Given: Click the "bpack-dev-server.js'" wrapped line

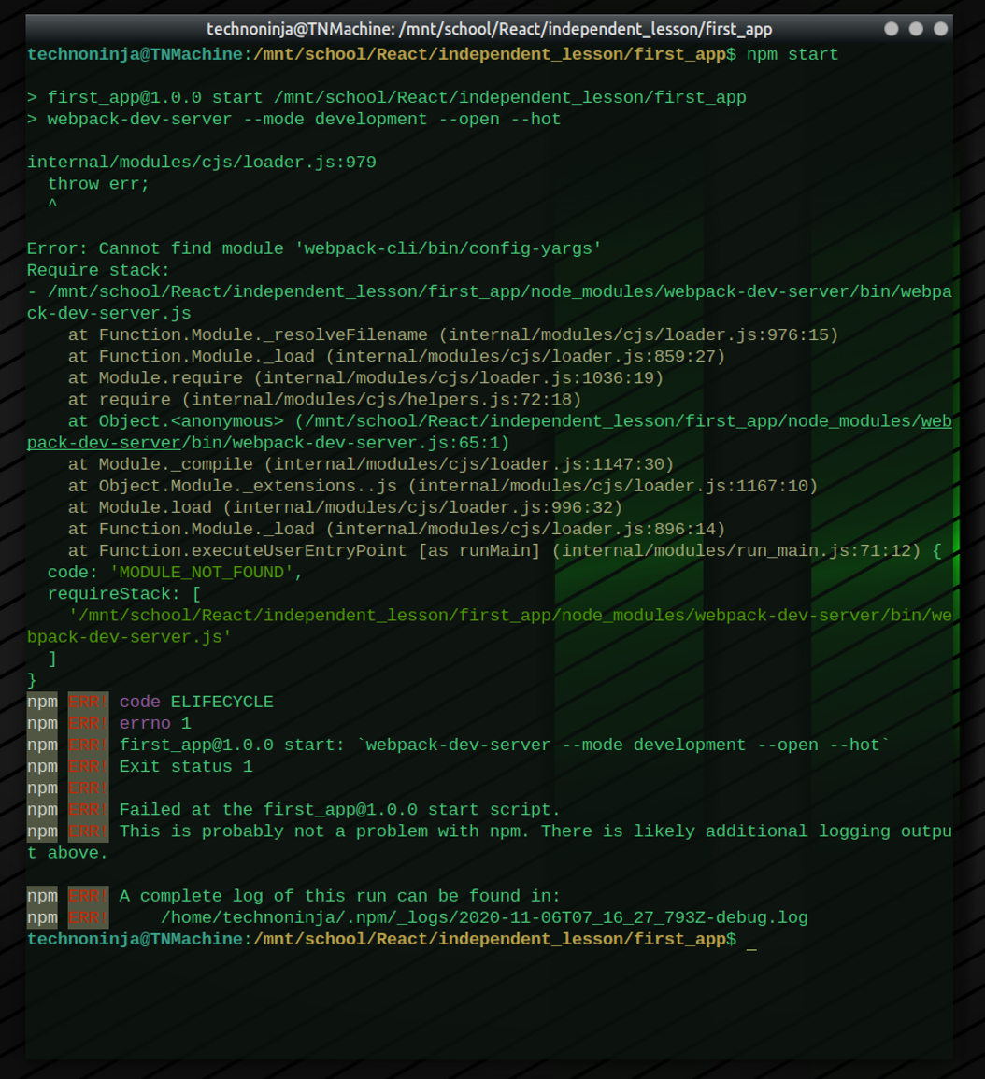Looking at the screenshot, I should (x=129, y=637).
